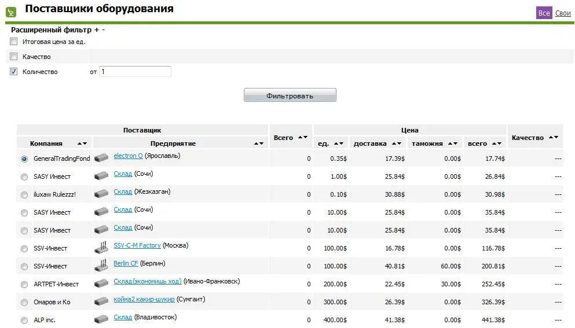
Task: Sort доставка price with the up arrow
Action: pos(394,143)
